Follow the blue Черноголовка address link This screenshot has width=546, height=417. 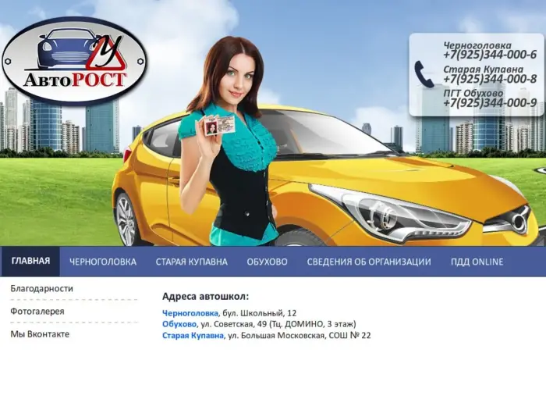pos(190,313)
